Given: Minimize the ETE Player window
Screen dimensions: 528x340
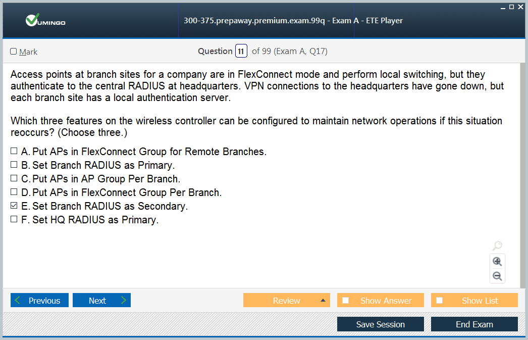Looking at the screenshot, I should (503, 8).
